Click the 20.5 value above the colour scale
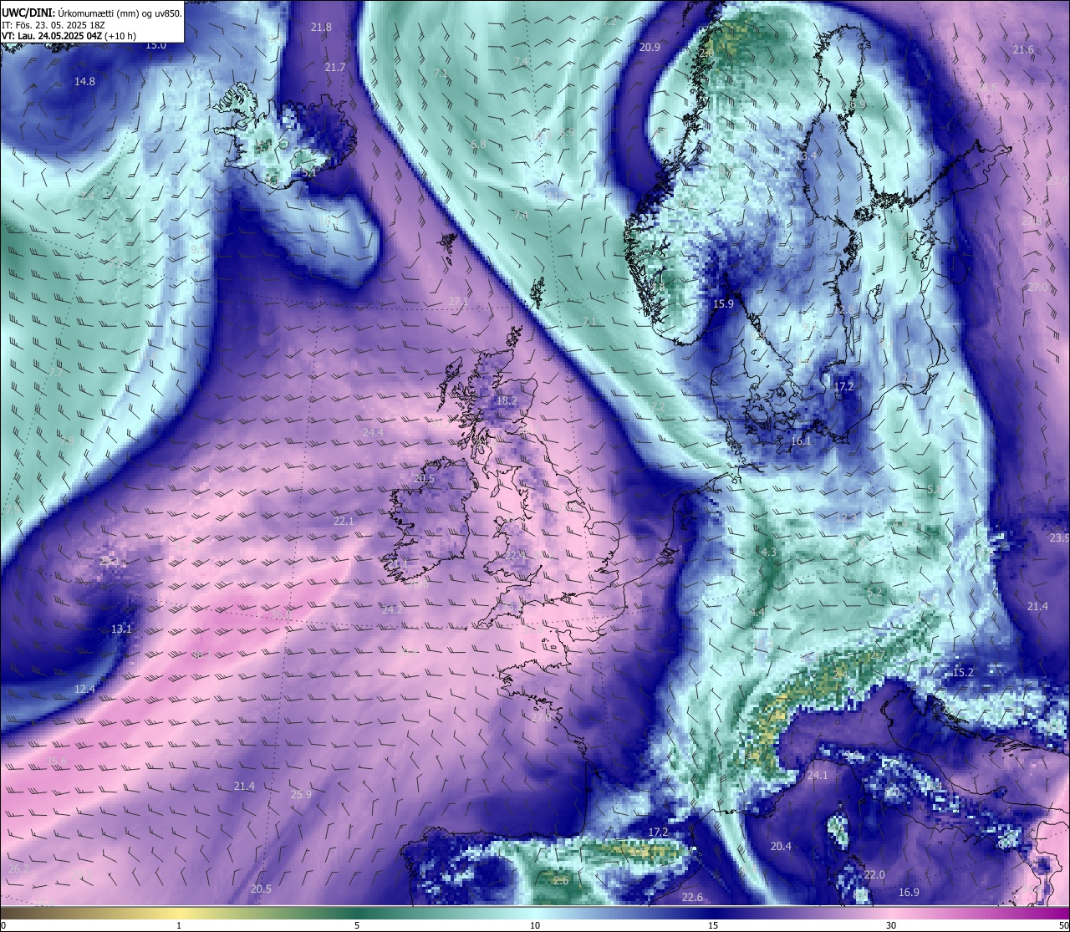The width and height of the screenshot is (1070, 932). (x=261, y=889)
